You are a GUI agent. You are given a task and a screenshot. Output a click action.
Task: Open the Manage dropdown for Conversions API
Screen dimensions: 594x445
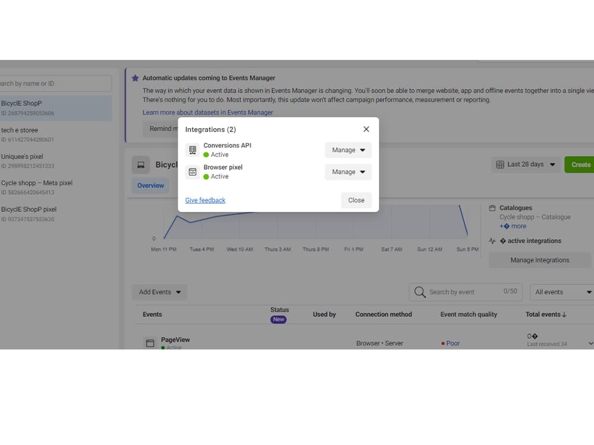tap(348, 150)
